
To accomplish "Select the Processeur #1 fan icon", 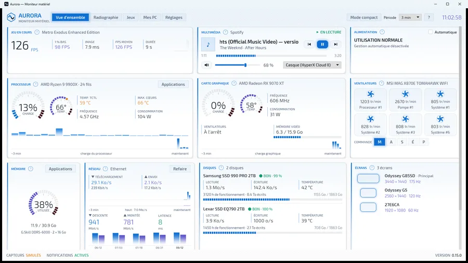I will click(370, 94).
